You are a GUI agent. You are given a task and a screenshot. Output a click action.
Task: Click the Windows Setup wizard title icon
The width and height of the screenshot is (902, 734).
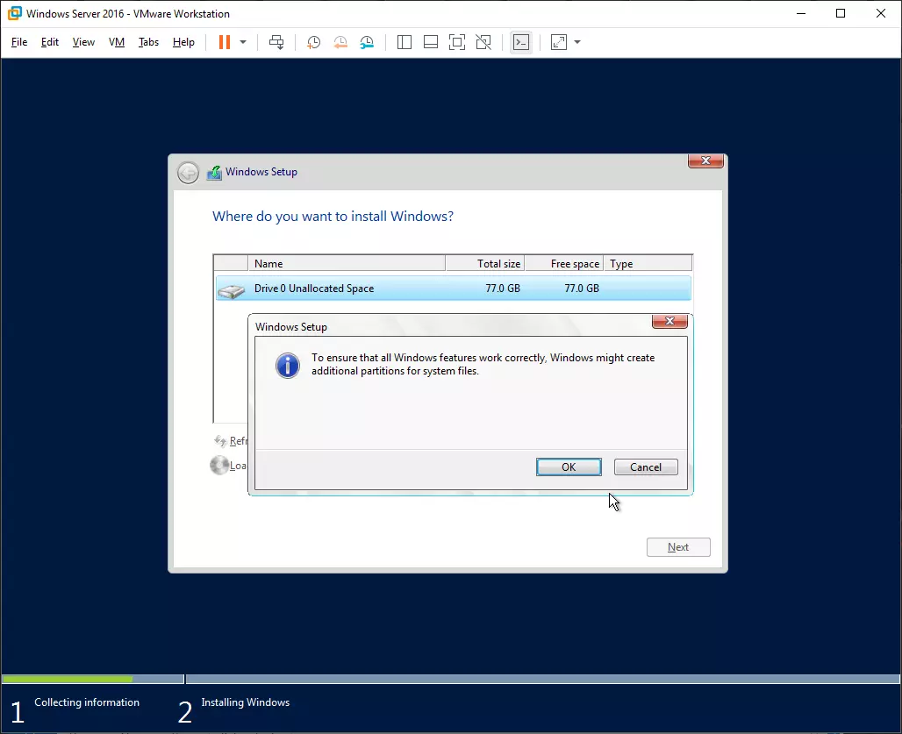(x=214, y=173)
